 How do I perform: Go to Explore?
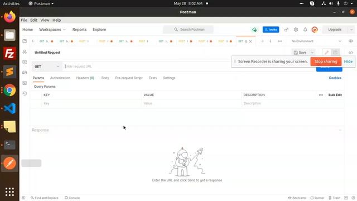(99, 30)
